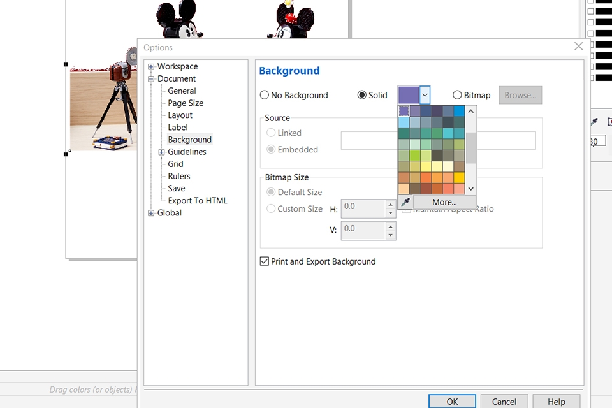Pick the eyedropper tool in color palette
The height and width of the screenshot is (408, 612).
[405, 202]
